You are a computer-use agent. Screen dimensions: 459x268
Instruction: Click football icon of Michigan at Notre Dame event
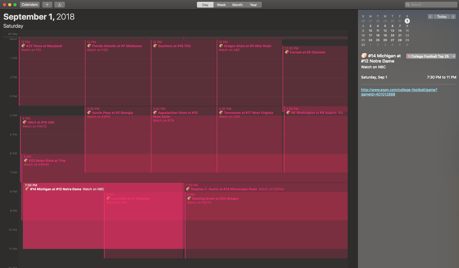click(27, 189)
